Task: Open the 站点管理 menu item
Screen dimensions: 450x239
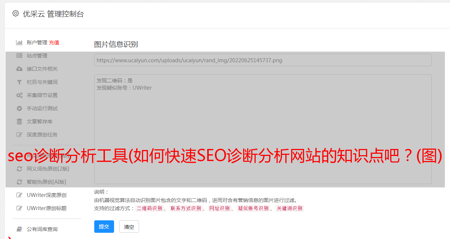Action: (x=37, y=56)
